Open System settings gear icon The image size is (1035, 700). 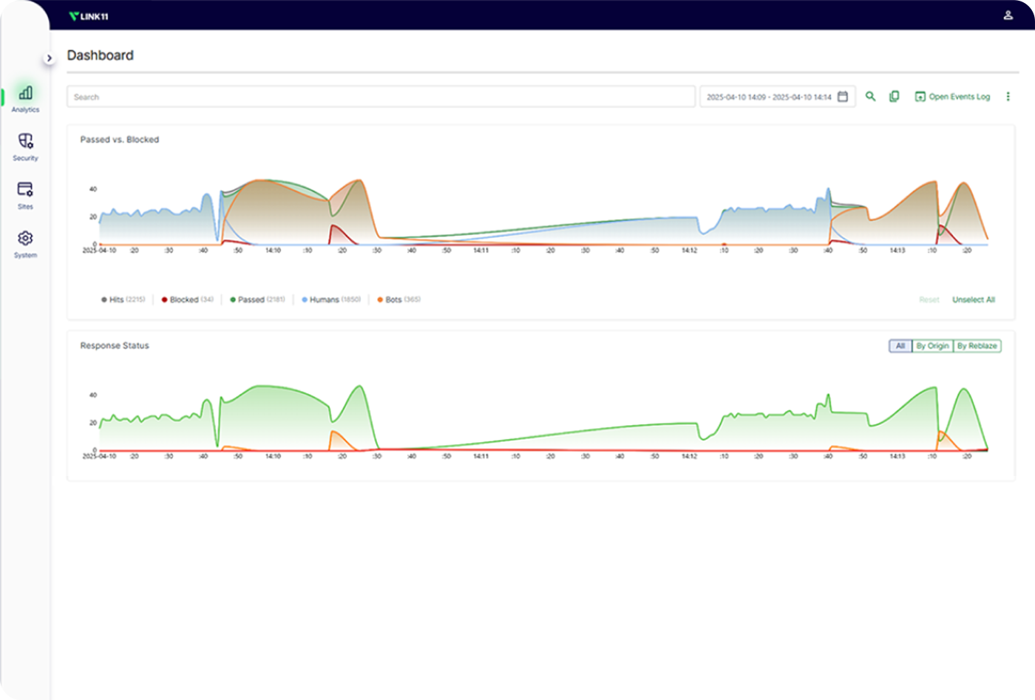(25, 238)
